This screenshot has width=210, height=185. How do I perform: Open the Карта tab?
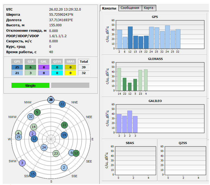[x=149, y=8]
